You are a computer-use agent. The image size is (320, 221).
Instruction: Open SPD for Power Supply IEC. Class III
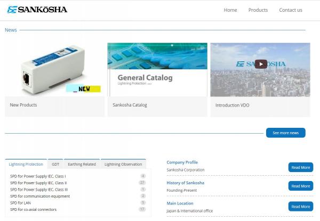coord(39,190)
